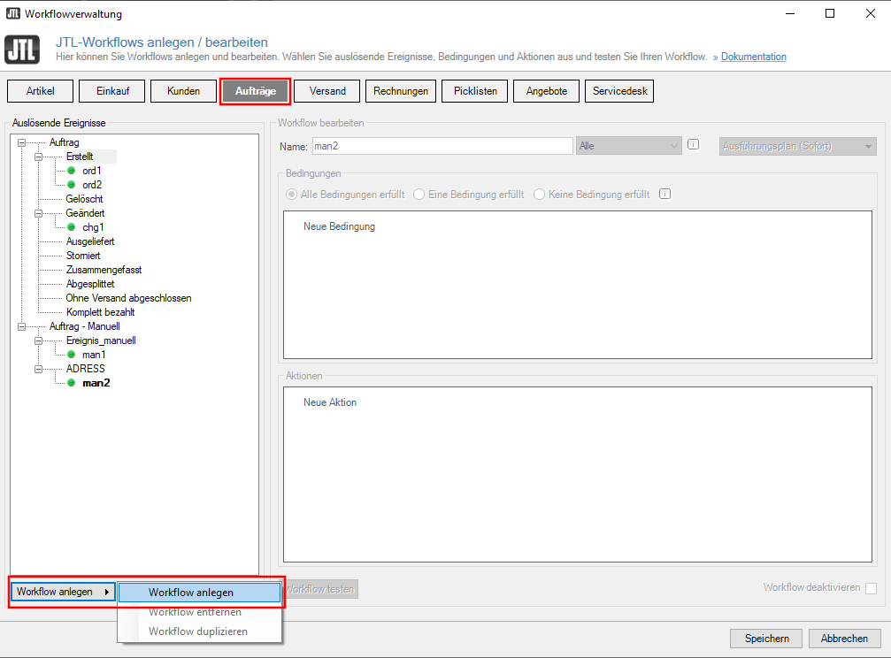Select Eine Bedingung erfüllt radio button
891x658 pixels.
click(x=419, y=195)
